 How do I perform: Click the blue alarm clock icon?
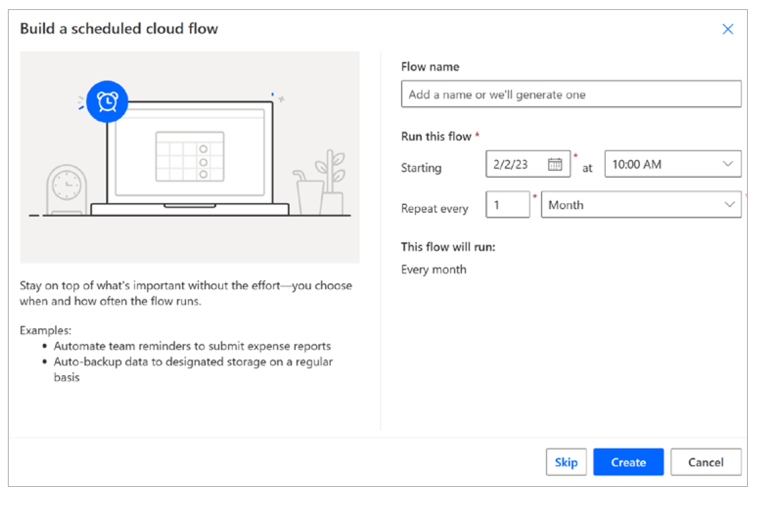point(107,101)
